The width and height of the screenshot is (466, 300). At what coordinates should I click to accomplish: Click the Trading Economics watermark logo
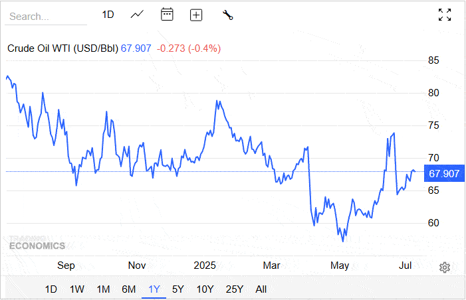pyautogui.click(x=37, y=242)
